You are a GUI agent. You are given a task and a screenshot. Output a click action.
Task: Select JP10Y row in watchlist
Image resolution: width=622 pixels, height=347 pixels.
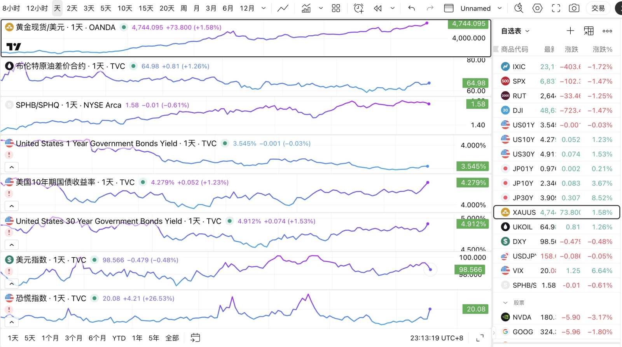pyautogui.click(x=557, y=183)
